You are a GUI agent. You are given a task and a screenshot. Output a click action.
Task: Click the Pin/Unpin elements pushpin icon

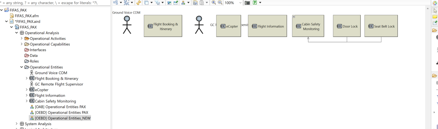[176, 3]
